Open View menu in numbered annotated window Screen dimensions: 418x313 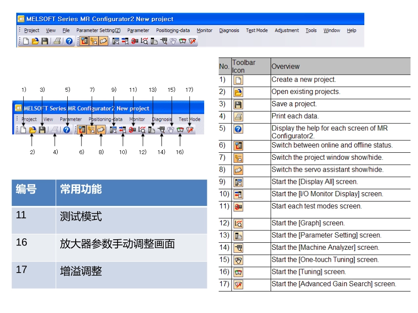[48, 119]
